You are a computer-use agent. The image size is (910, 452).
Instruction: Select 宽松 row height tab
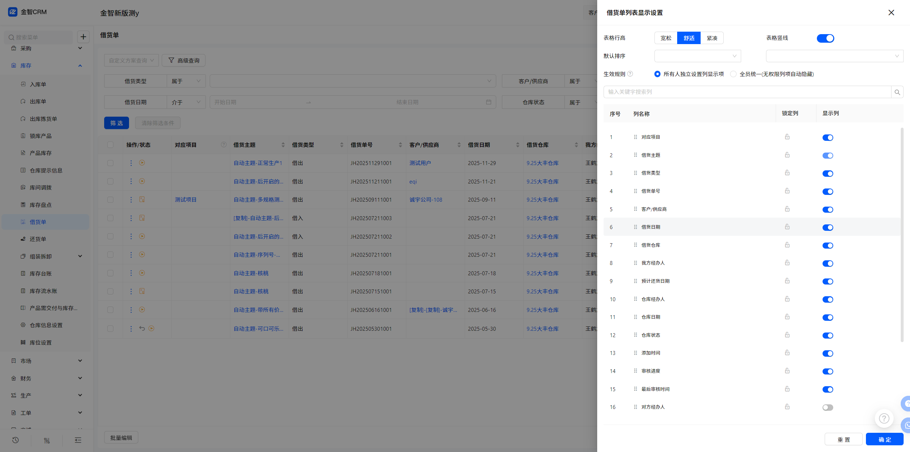[x=666, y=38]
